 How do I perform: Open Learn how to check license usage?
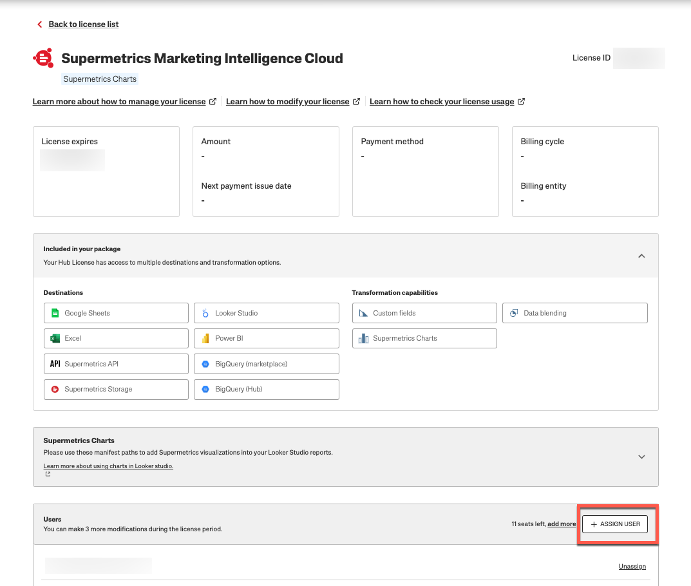click(x=442, y=101)
